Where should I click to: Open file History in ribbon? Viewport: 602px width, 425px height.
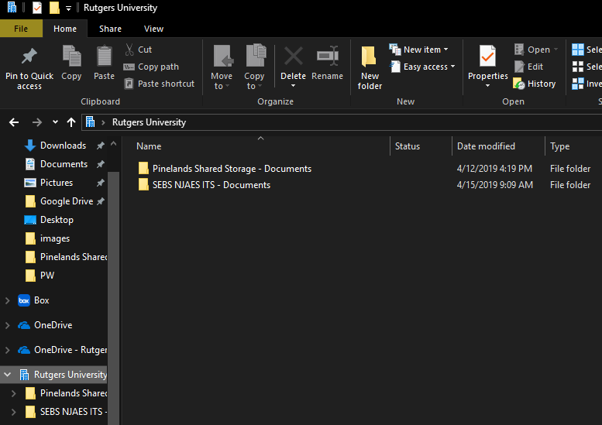point(535,84)
